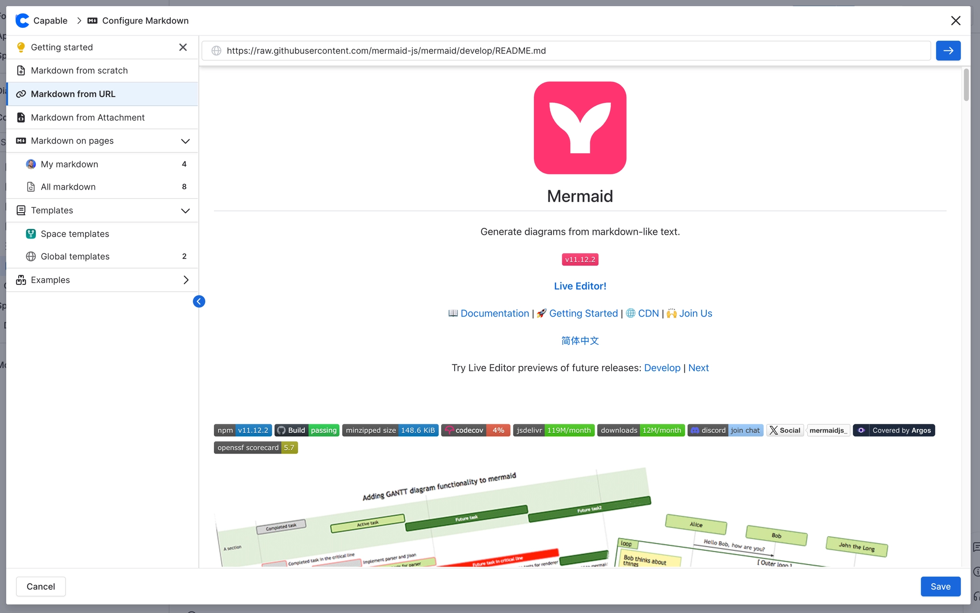
Task: Click the All markdown document icon
Action: tap(31, 187)
